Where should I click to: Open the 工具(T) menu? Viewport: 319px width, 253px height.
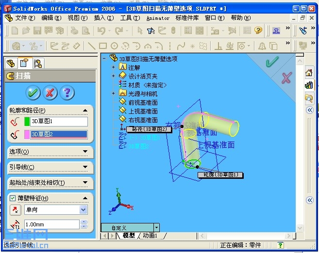(130, 18)
